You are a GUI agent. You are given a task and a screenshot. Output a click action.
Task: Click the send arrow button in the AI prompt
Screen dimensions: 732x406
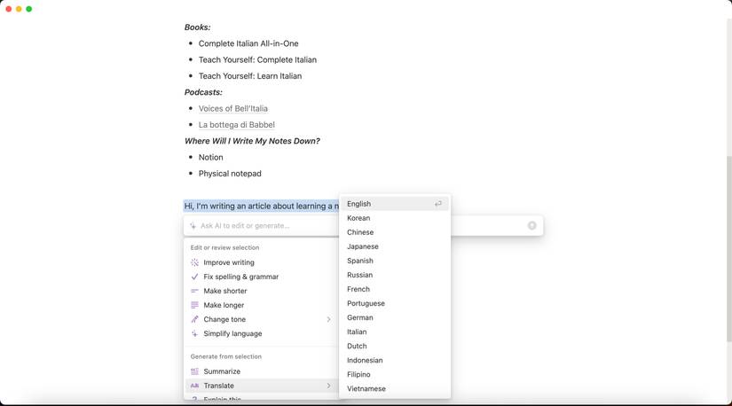pyautogui.click(x=531, y=226)
